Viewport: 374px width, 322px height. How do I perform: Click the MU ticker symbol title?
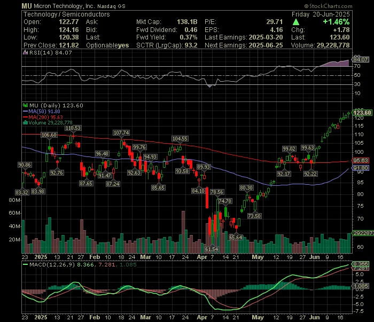[x=27, y=6]
